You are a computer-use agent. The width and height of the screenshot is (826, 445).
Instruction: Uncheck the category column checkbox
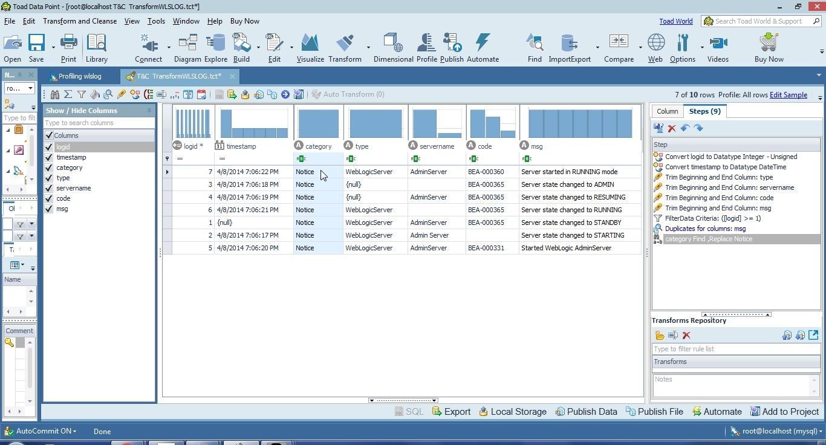coord(49,167)
